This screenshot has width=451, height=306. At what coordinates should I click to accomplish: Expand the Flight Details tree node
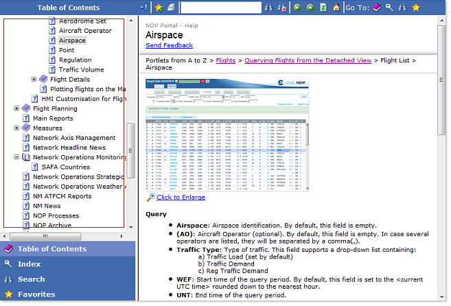[34, 80]
